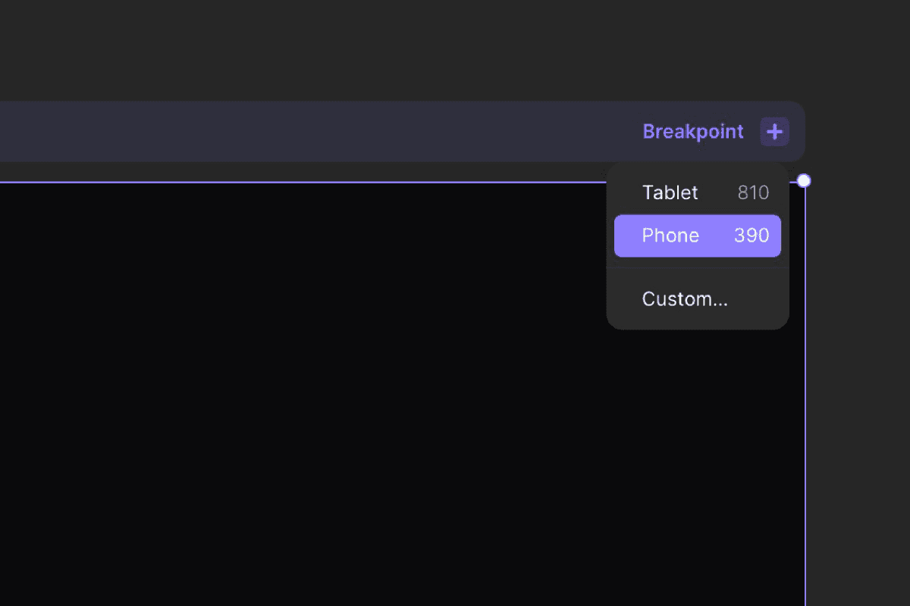Click the empty breakpoint bar above the frame

click(x=318, y=131)
